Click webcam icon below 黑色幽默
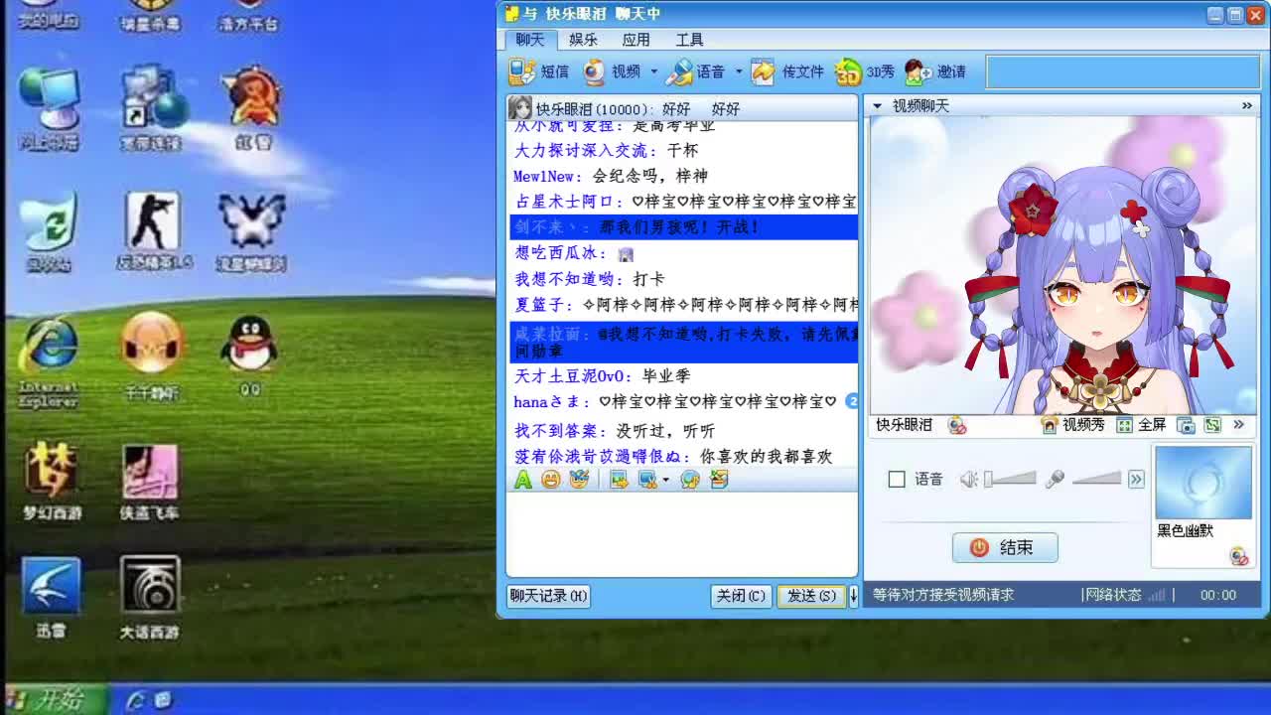Viewport: 1271px width, 715px height. coord(1239,556)
